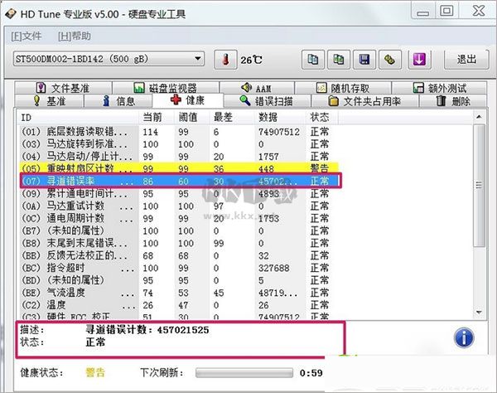Viewport: 497px width, 393px height.
Task: Open the 随机存取 tab
Action: point(343,88)
